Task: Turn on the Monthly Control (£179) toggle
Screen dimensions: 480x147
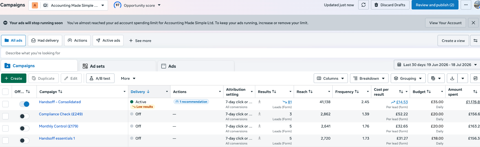Action: pyautogui.click(x=24, y=128)
